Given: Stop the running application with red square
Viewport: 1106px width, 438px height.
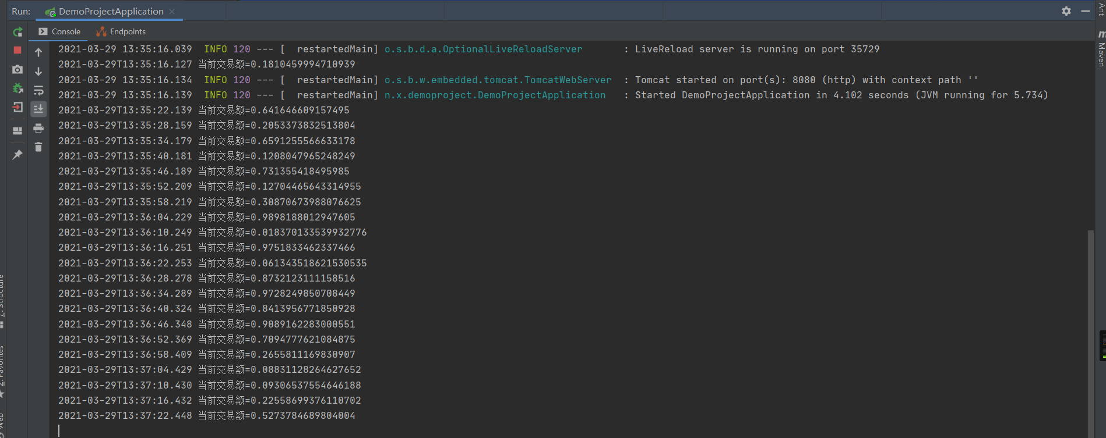Looking at the screenshot, I should (17, 51).
